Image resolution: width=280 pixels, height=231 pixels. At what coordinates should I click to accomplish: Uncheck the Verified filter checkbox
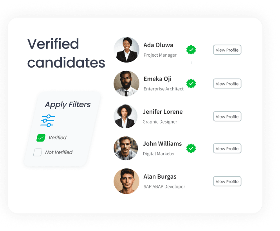point(41,138)
